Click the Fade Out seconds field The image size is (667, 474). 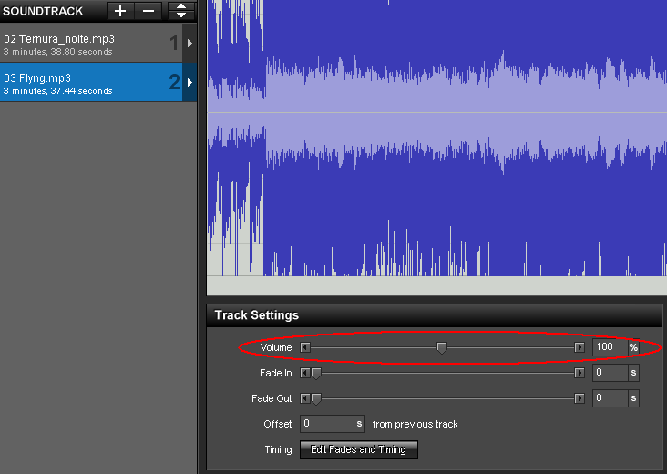[x=608, y=398]
